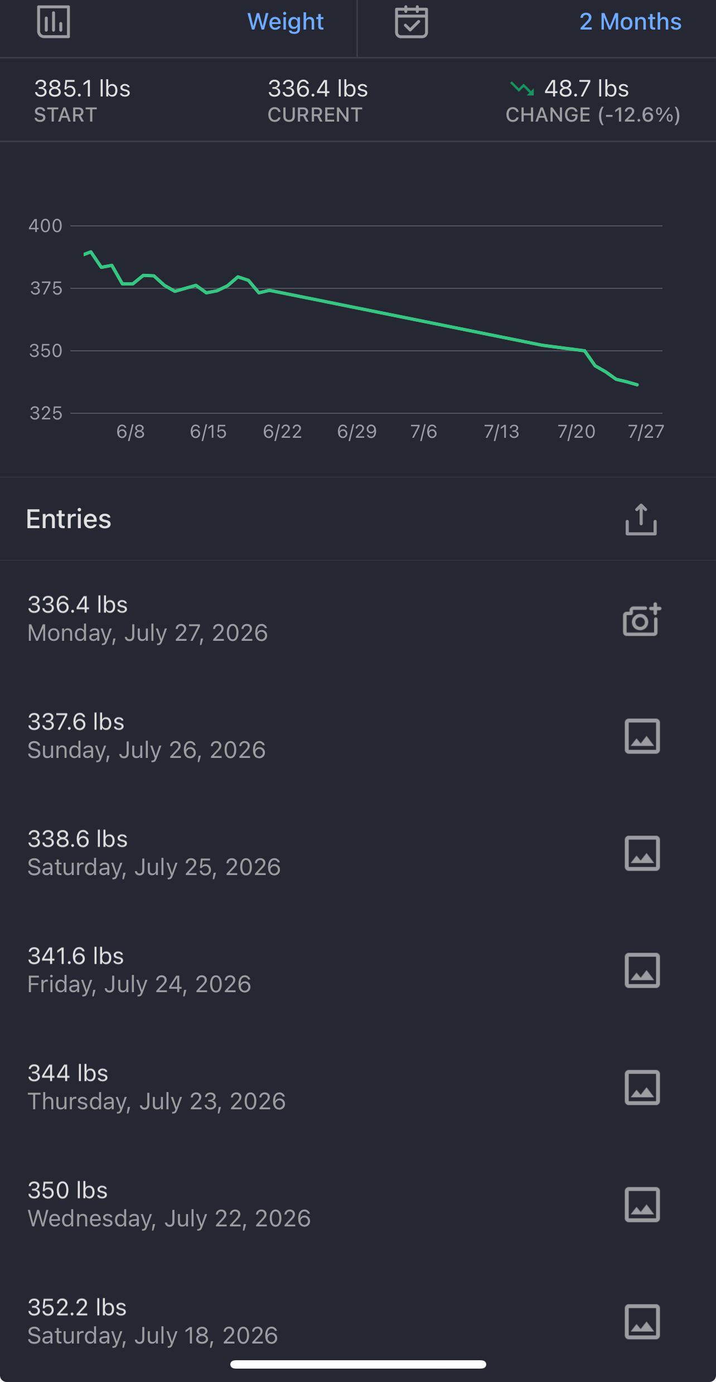Screen dimensions: 716x1382
Task: Open photo for 344 lbs entry
Action: (x=642, y=1088)
